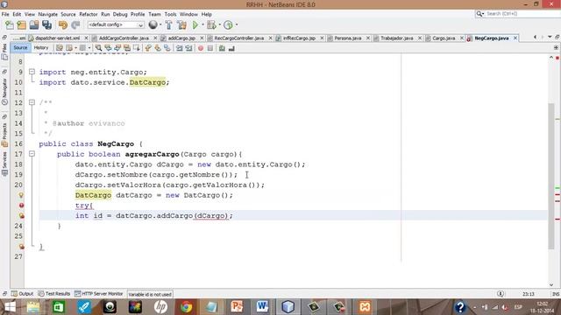The height and width of the screenshot is (315, 561).
Task: Click the Shift Line Left editor icon
Action: point(179,48)
